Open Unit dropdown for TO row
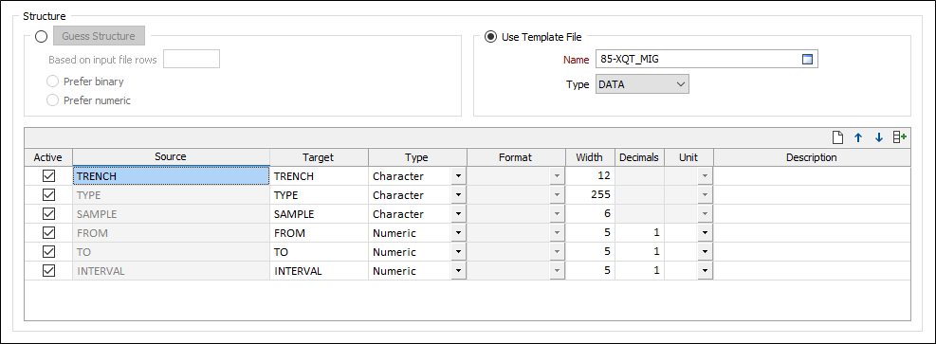The width and height of the screenshot is (936, 344). (706, 251)
